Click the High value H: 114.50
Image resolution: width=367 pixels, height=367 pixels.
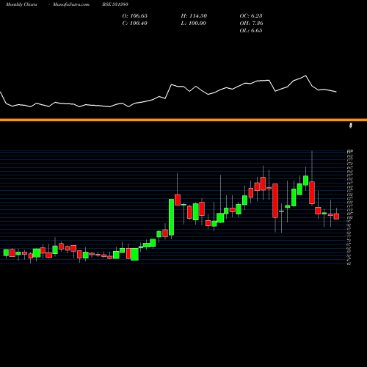coord(194,16)
